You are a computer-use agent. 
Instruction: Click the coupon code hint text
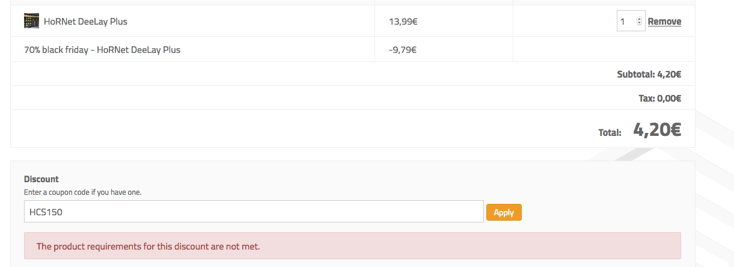[82, 192]
